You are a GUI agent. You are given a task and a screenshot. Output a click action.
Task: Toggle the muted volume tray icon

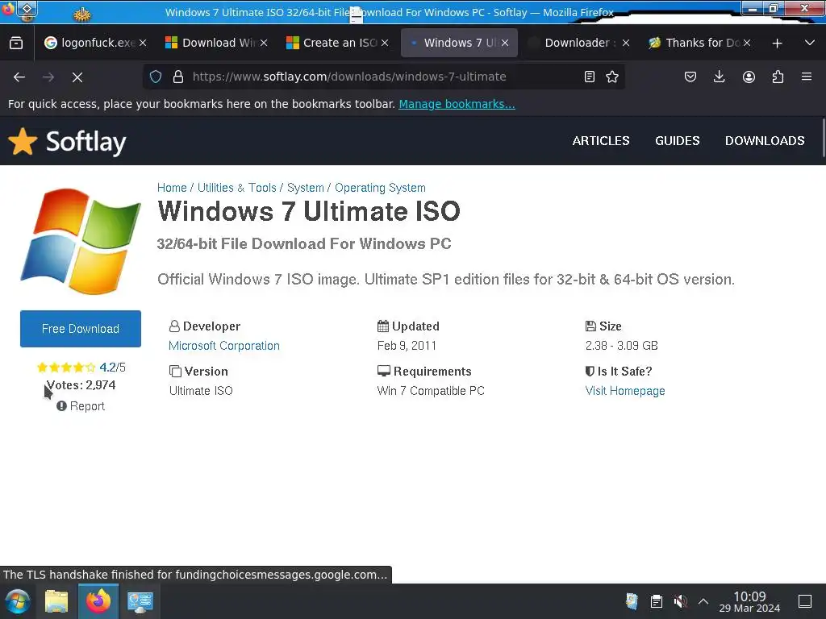tap(680, 601)
